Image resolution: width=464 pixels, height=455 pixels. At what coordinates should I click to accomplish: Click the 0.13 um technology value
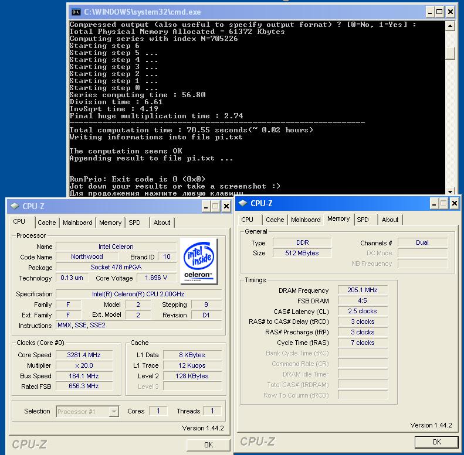(72, 278)
